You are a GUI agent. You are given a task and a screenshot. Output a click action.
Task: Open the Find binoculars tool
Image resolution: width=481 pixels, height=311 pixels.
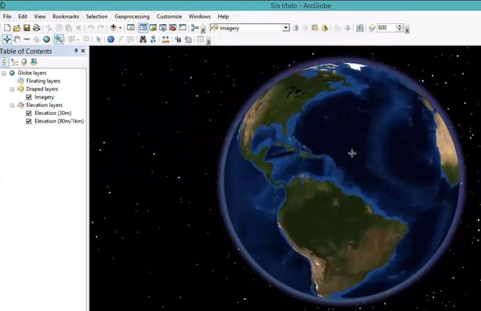point(143,39)
